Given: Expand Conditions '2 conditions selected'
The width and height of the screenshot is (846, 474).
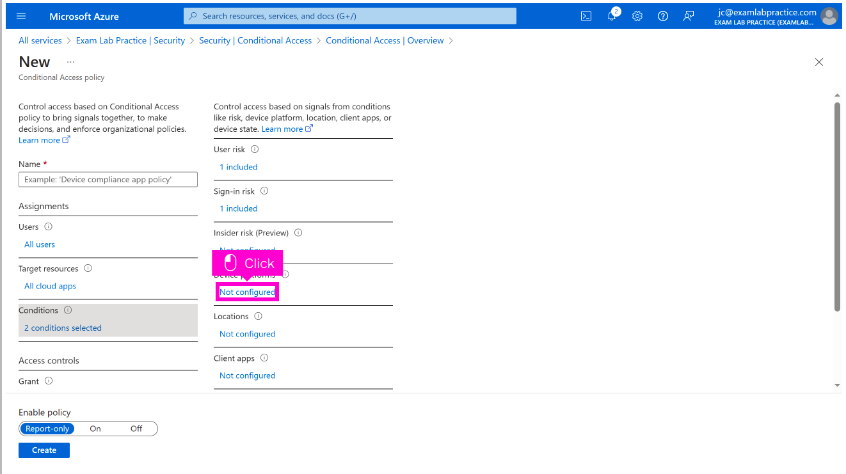Looking at the screenshot, I should point(63,328).
